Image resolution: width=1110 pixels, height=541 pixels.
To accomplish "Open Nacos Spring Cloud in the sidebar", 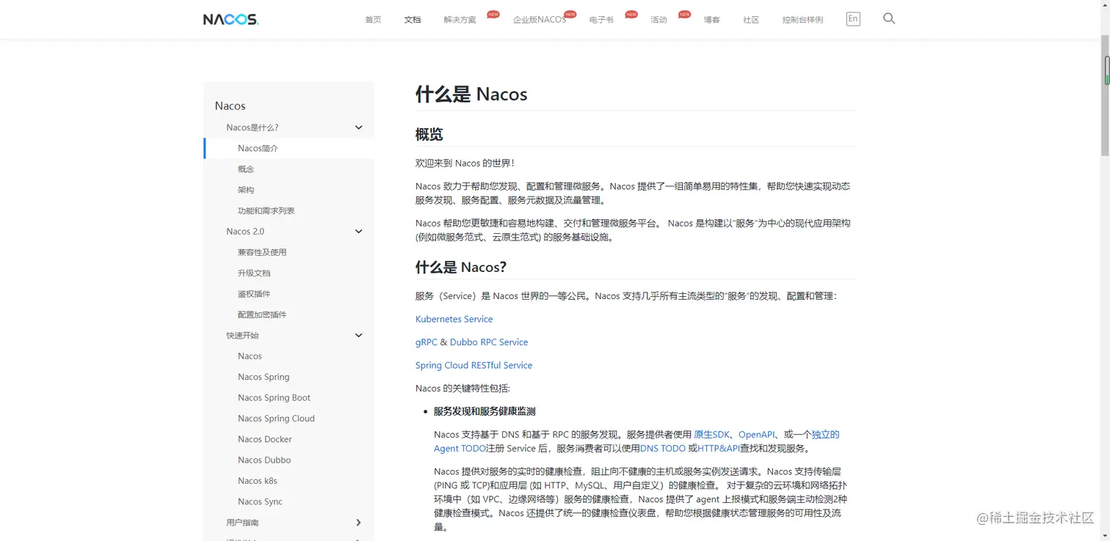I will pos(276,419).
